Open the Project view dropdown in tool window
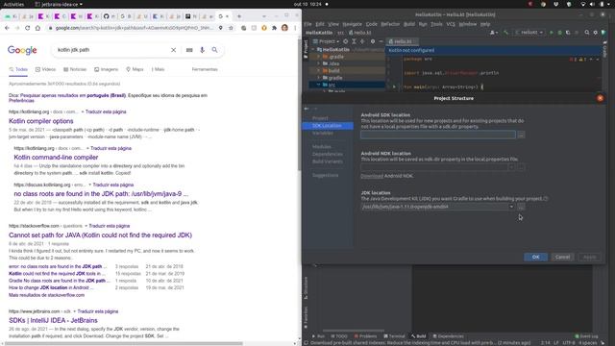This screenshot has height=346, width=615. 327,41
